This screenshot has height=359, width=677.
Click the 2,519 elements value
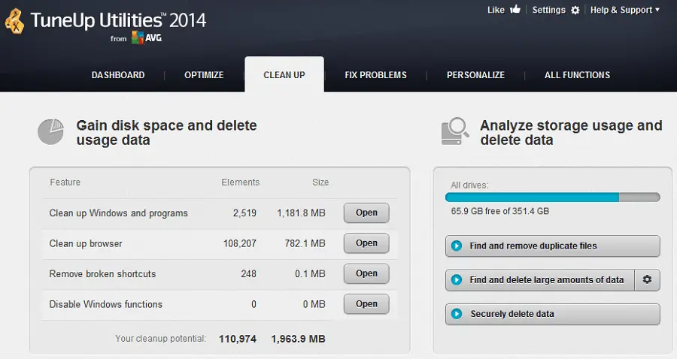click(244, 213)
